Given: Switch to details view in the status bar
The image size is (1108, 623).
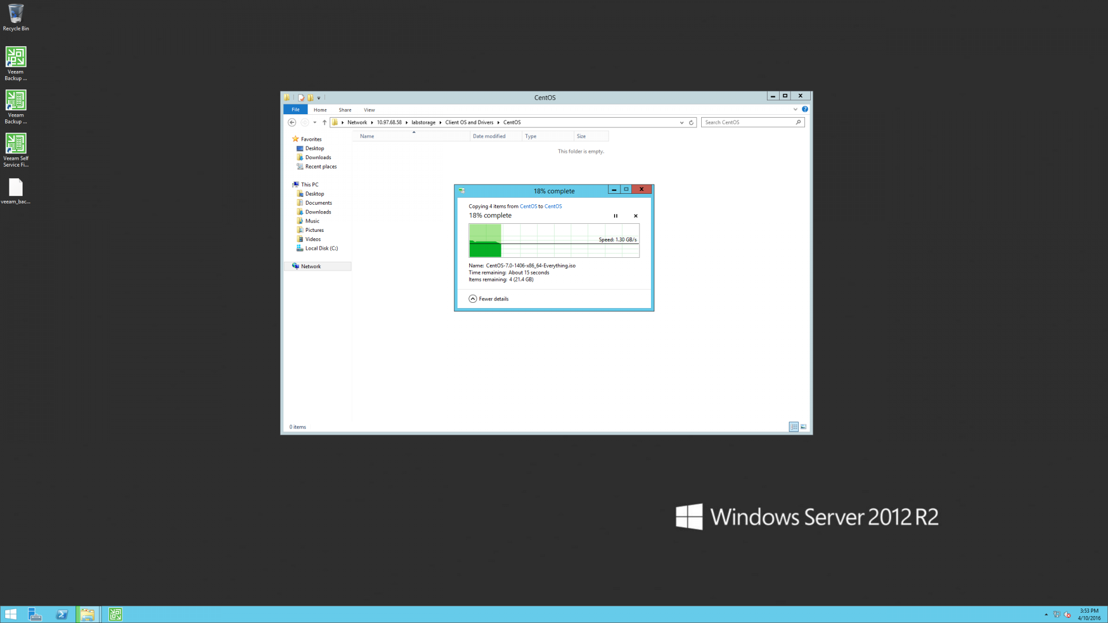Looking at the screenshot, I should [793, 427].
